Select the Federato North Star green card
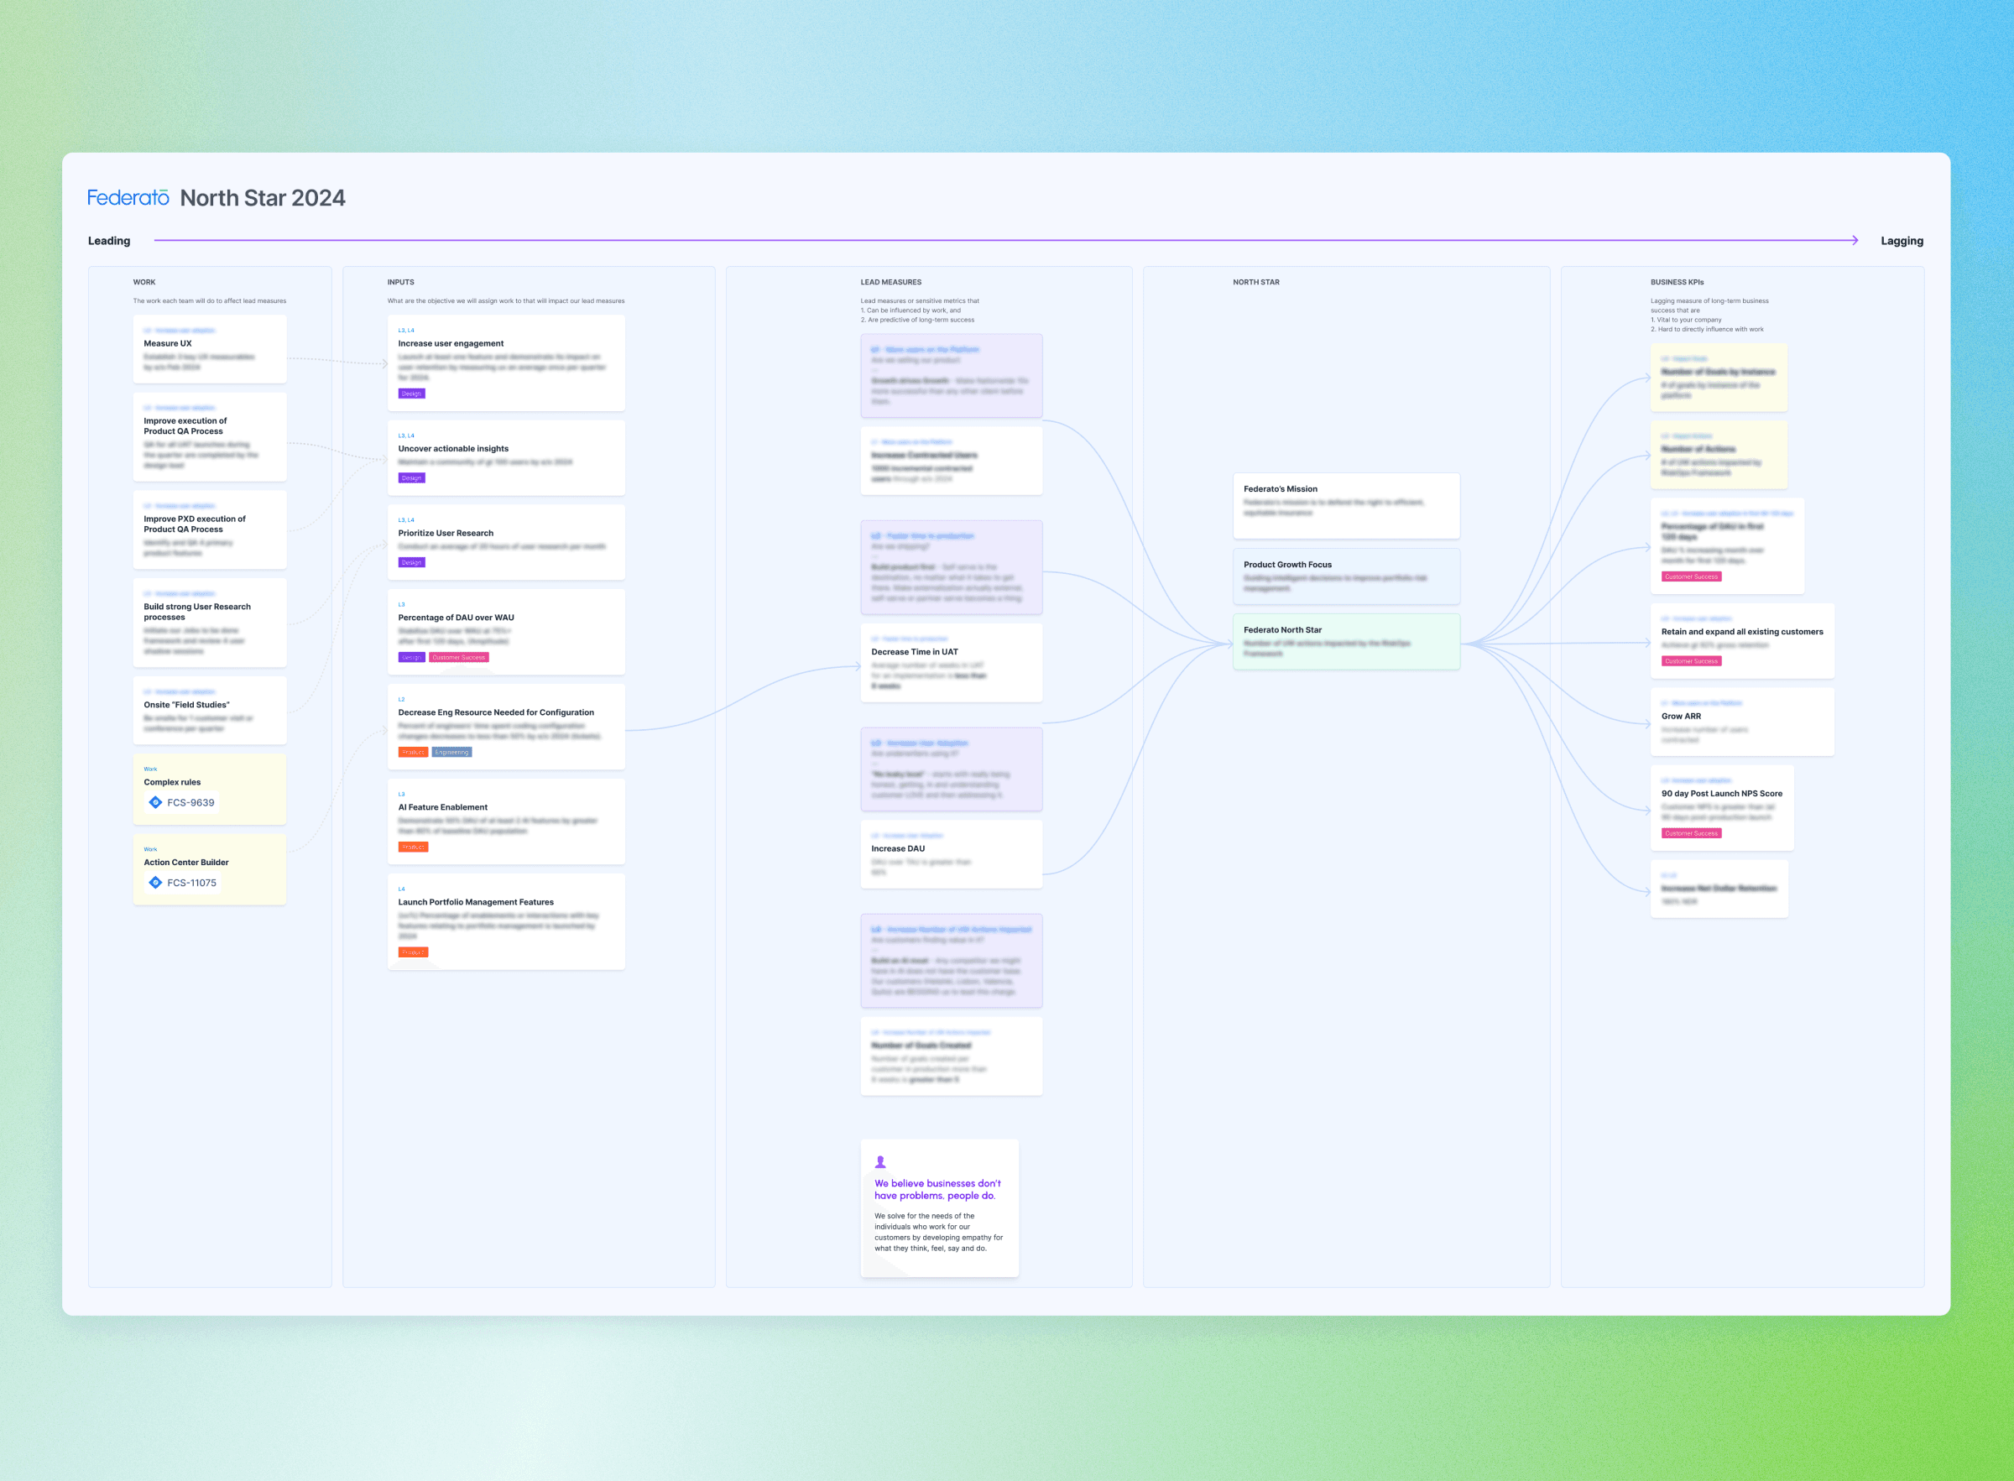2014x1481 pixels. (x=1345, y=641)
